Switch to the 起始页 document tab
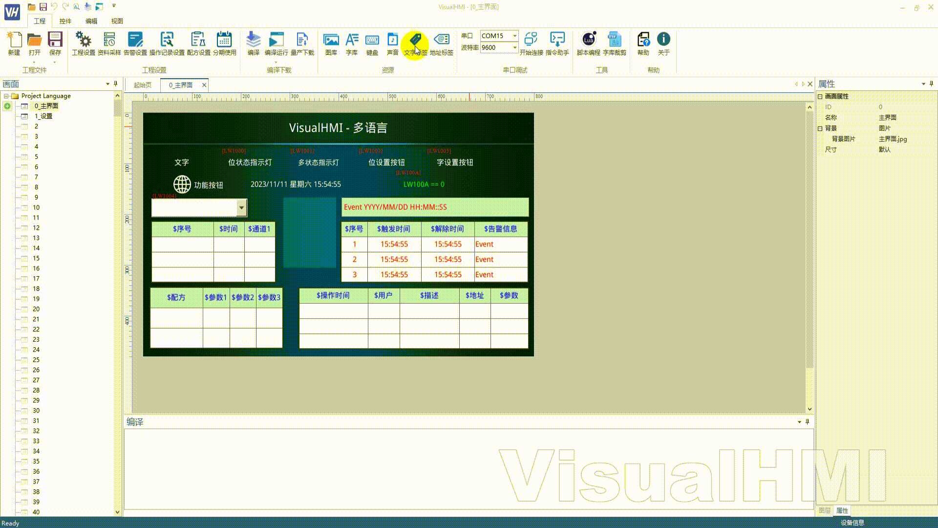 click(x=143, y=85)
